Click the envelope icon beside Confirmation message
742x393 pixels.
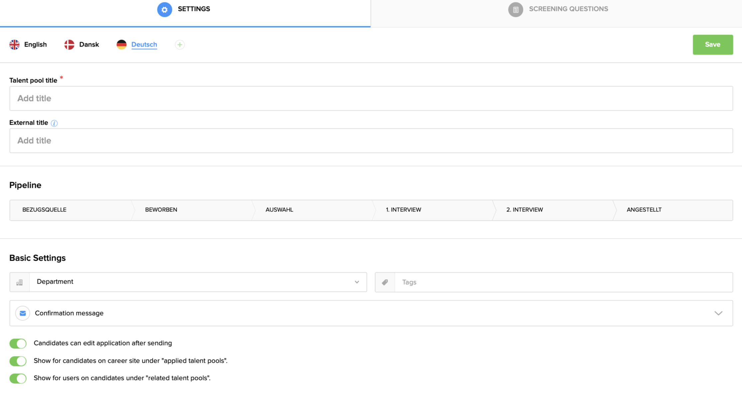point(22,313)
